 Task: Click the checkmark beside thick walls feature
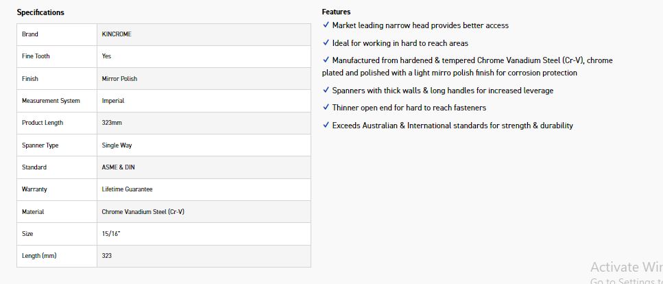click(326, 91)
